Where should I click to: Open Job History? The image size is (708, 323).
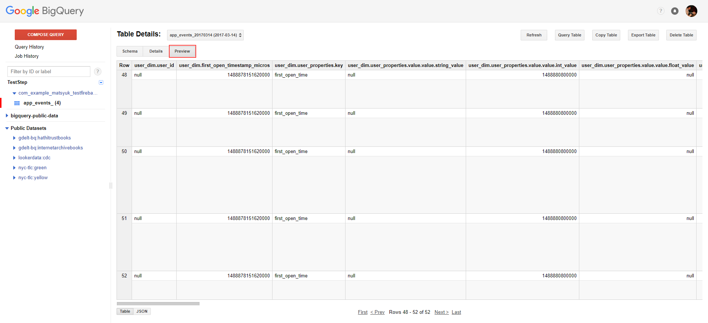[27, 56]
